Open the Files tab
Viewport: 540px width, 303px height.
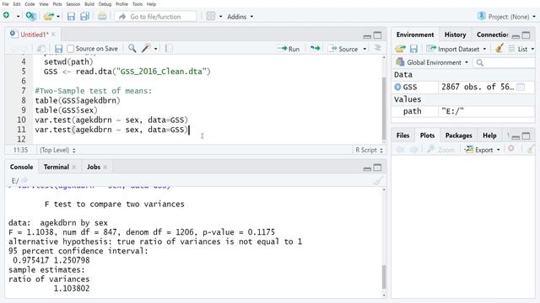pos(402,136)
